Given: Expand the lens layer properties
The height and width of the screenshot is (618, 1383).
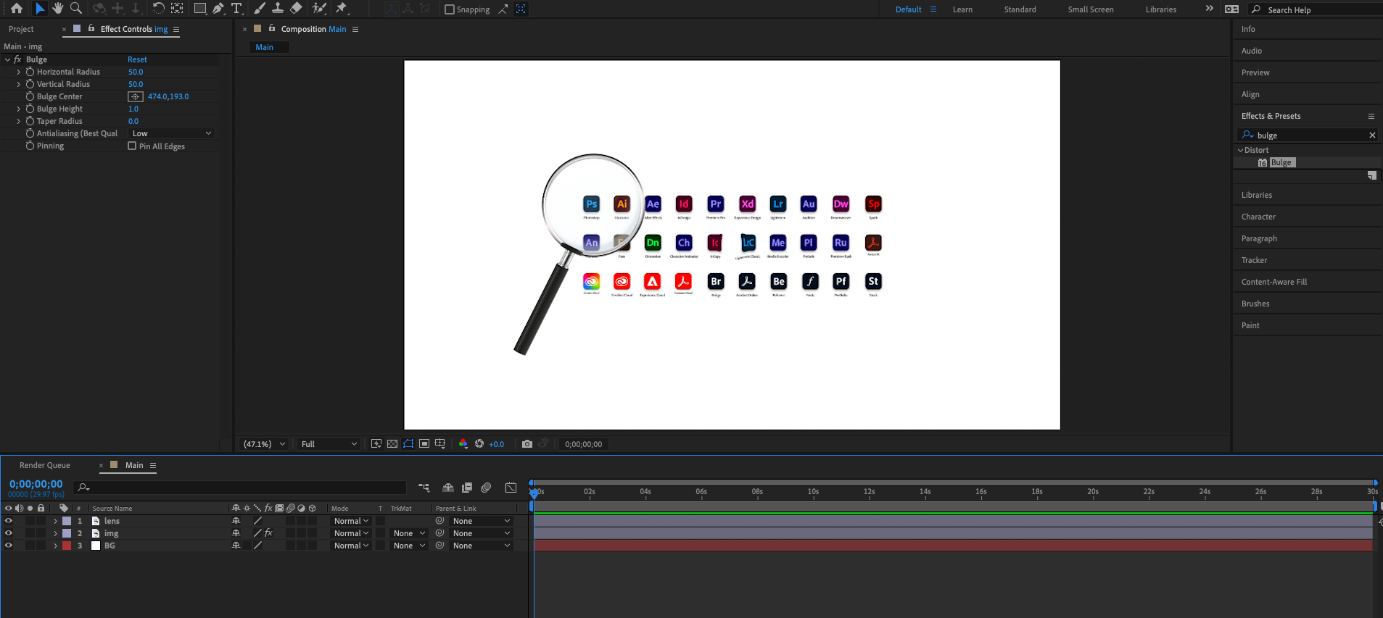Looking at the screenshot, I should tap(55, 521).
